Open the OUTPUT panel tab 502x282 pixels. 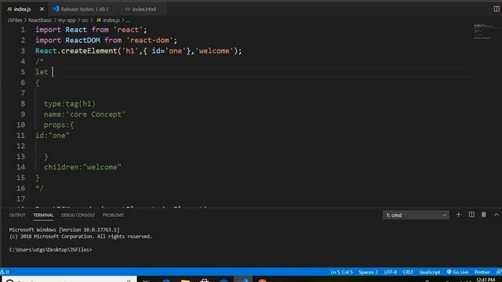[x=17, y=215]
